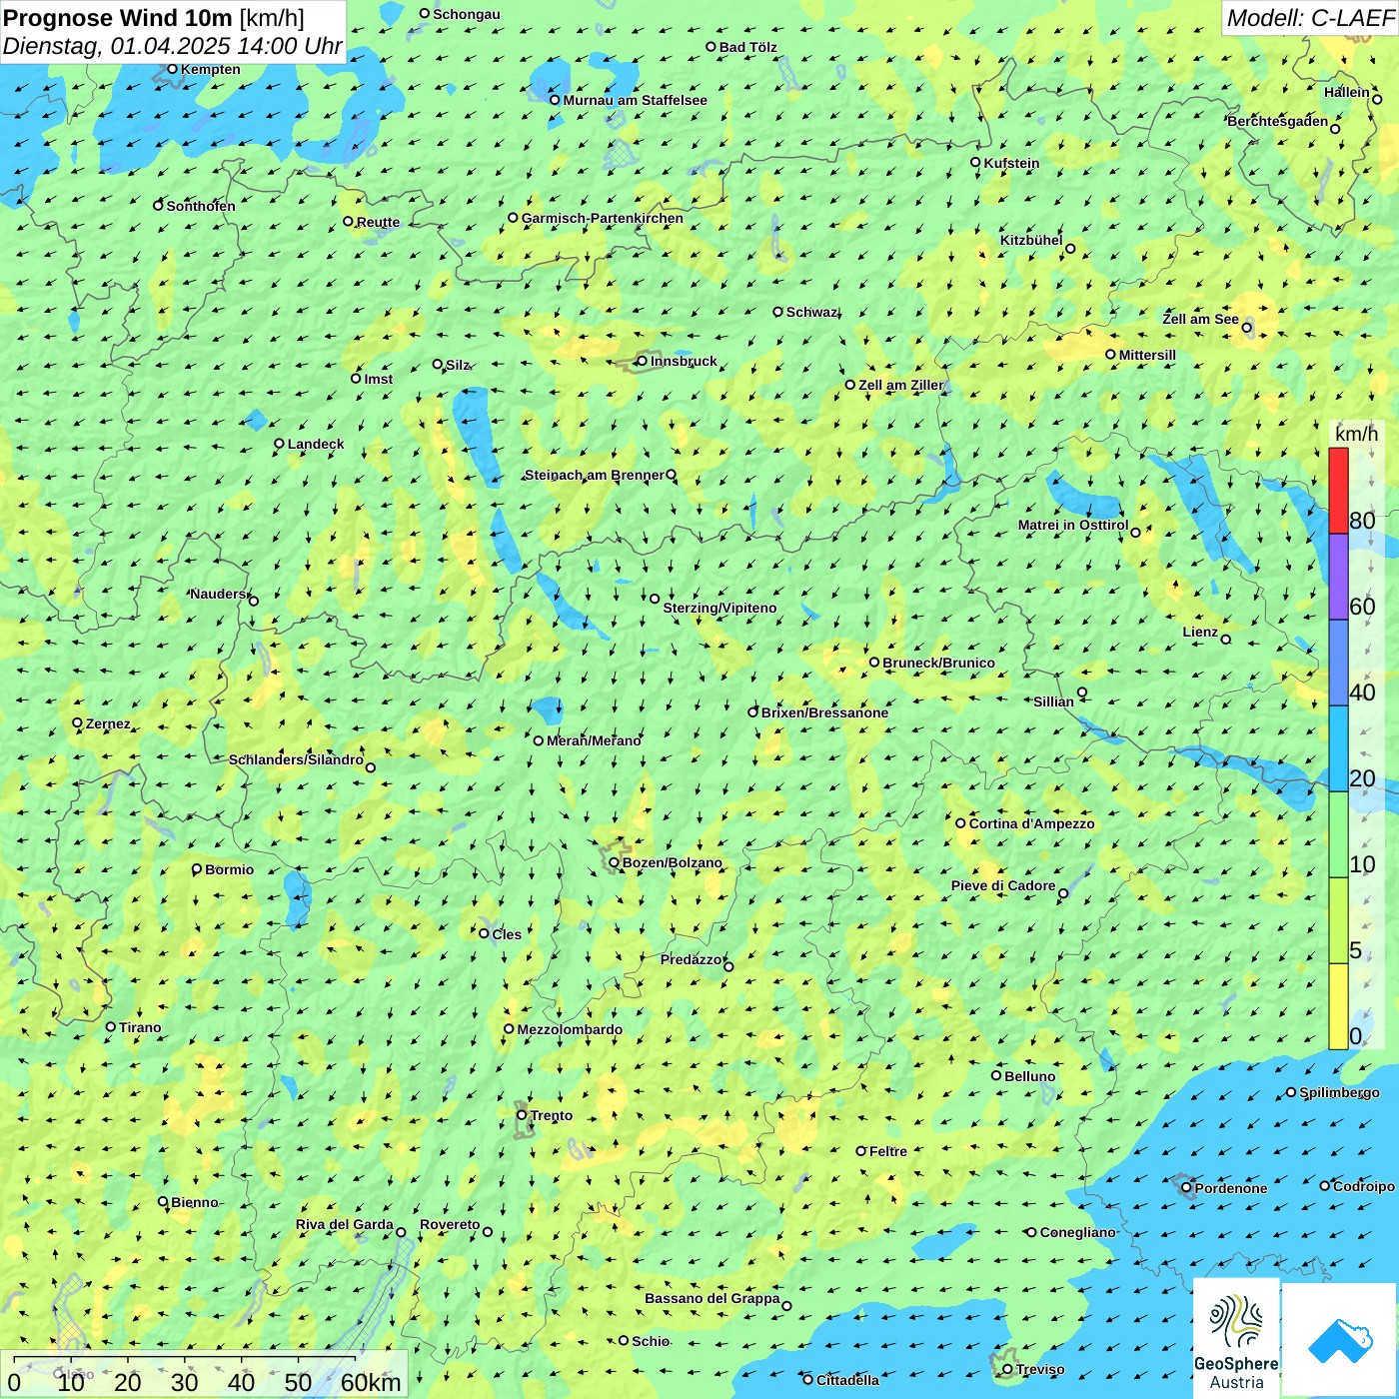Image resolution: width=1399 pixels, height=1399 pixels.
Task: Click the GeoSphere Austria logo
Action: click(x=1236, y=1337)
